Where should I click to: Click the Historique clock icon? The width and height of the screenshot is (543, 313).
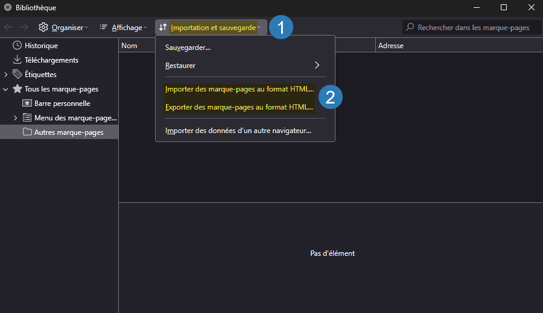[x=17, y=45]
